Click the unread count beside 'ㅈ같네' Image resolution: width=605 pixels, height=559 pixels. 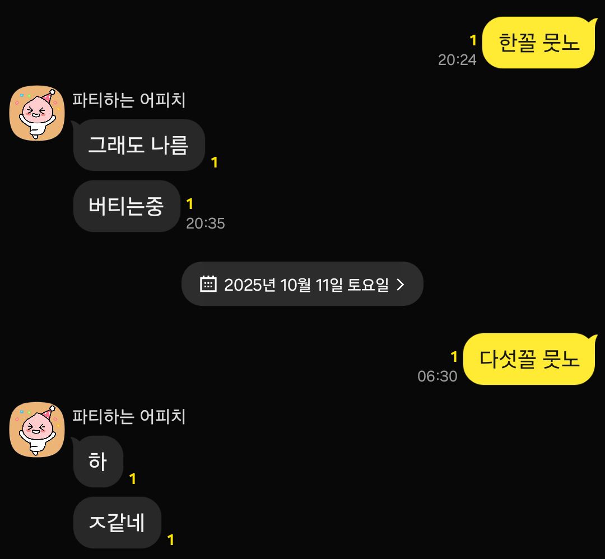point(170,540)
